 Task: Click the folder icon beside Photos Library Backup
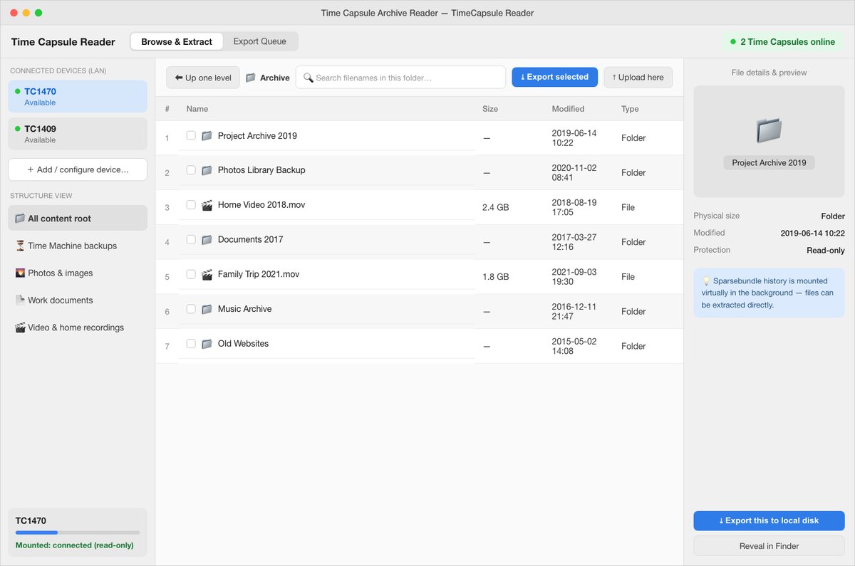[207, 170]
